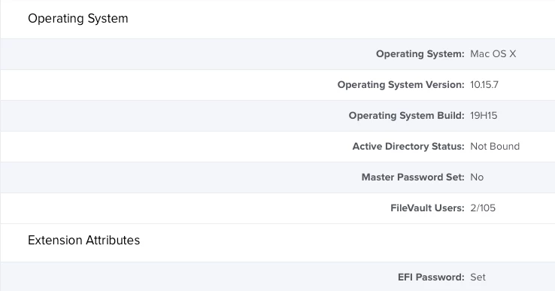
Task: Select the Master Password Set No value
Action: [477, 177]
